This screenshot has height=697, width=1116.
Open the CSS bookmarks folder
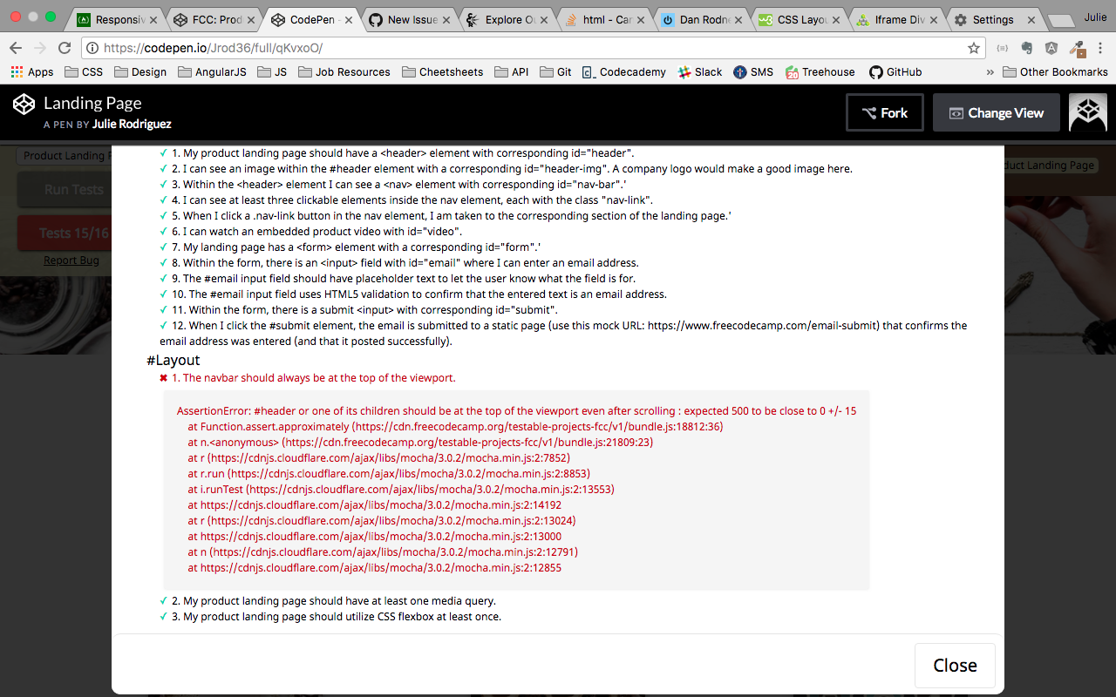pos(84,72)
